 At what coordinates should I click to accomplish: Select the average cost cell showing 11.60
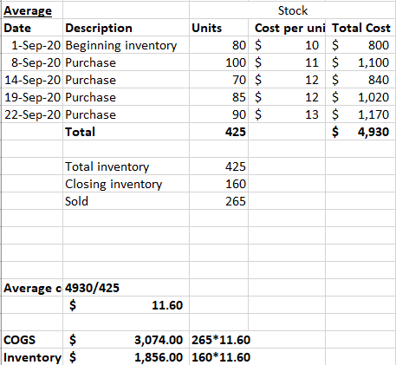pyautogui.click(x=127, y=305)
